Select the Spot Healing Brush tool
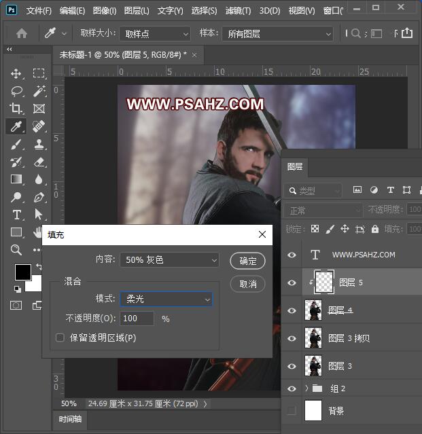 (x=39, y=126)
